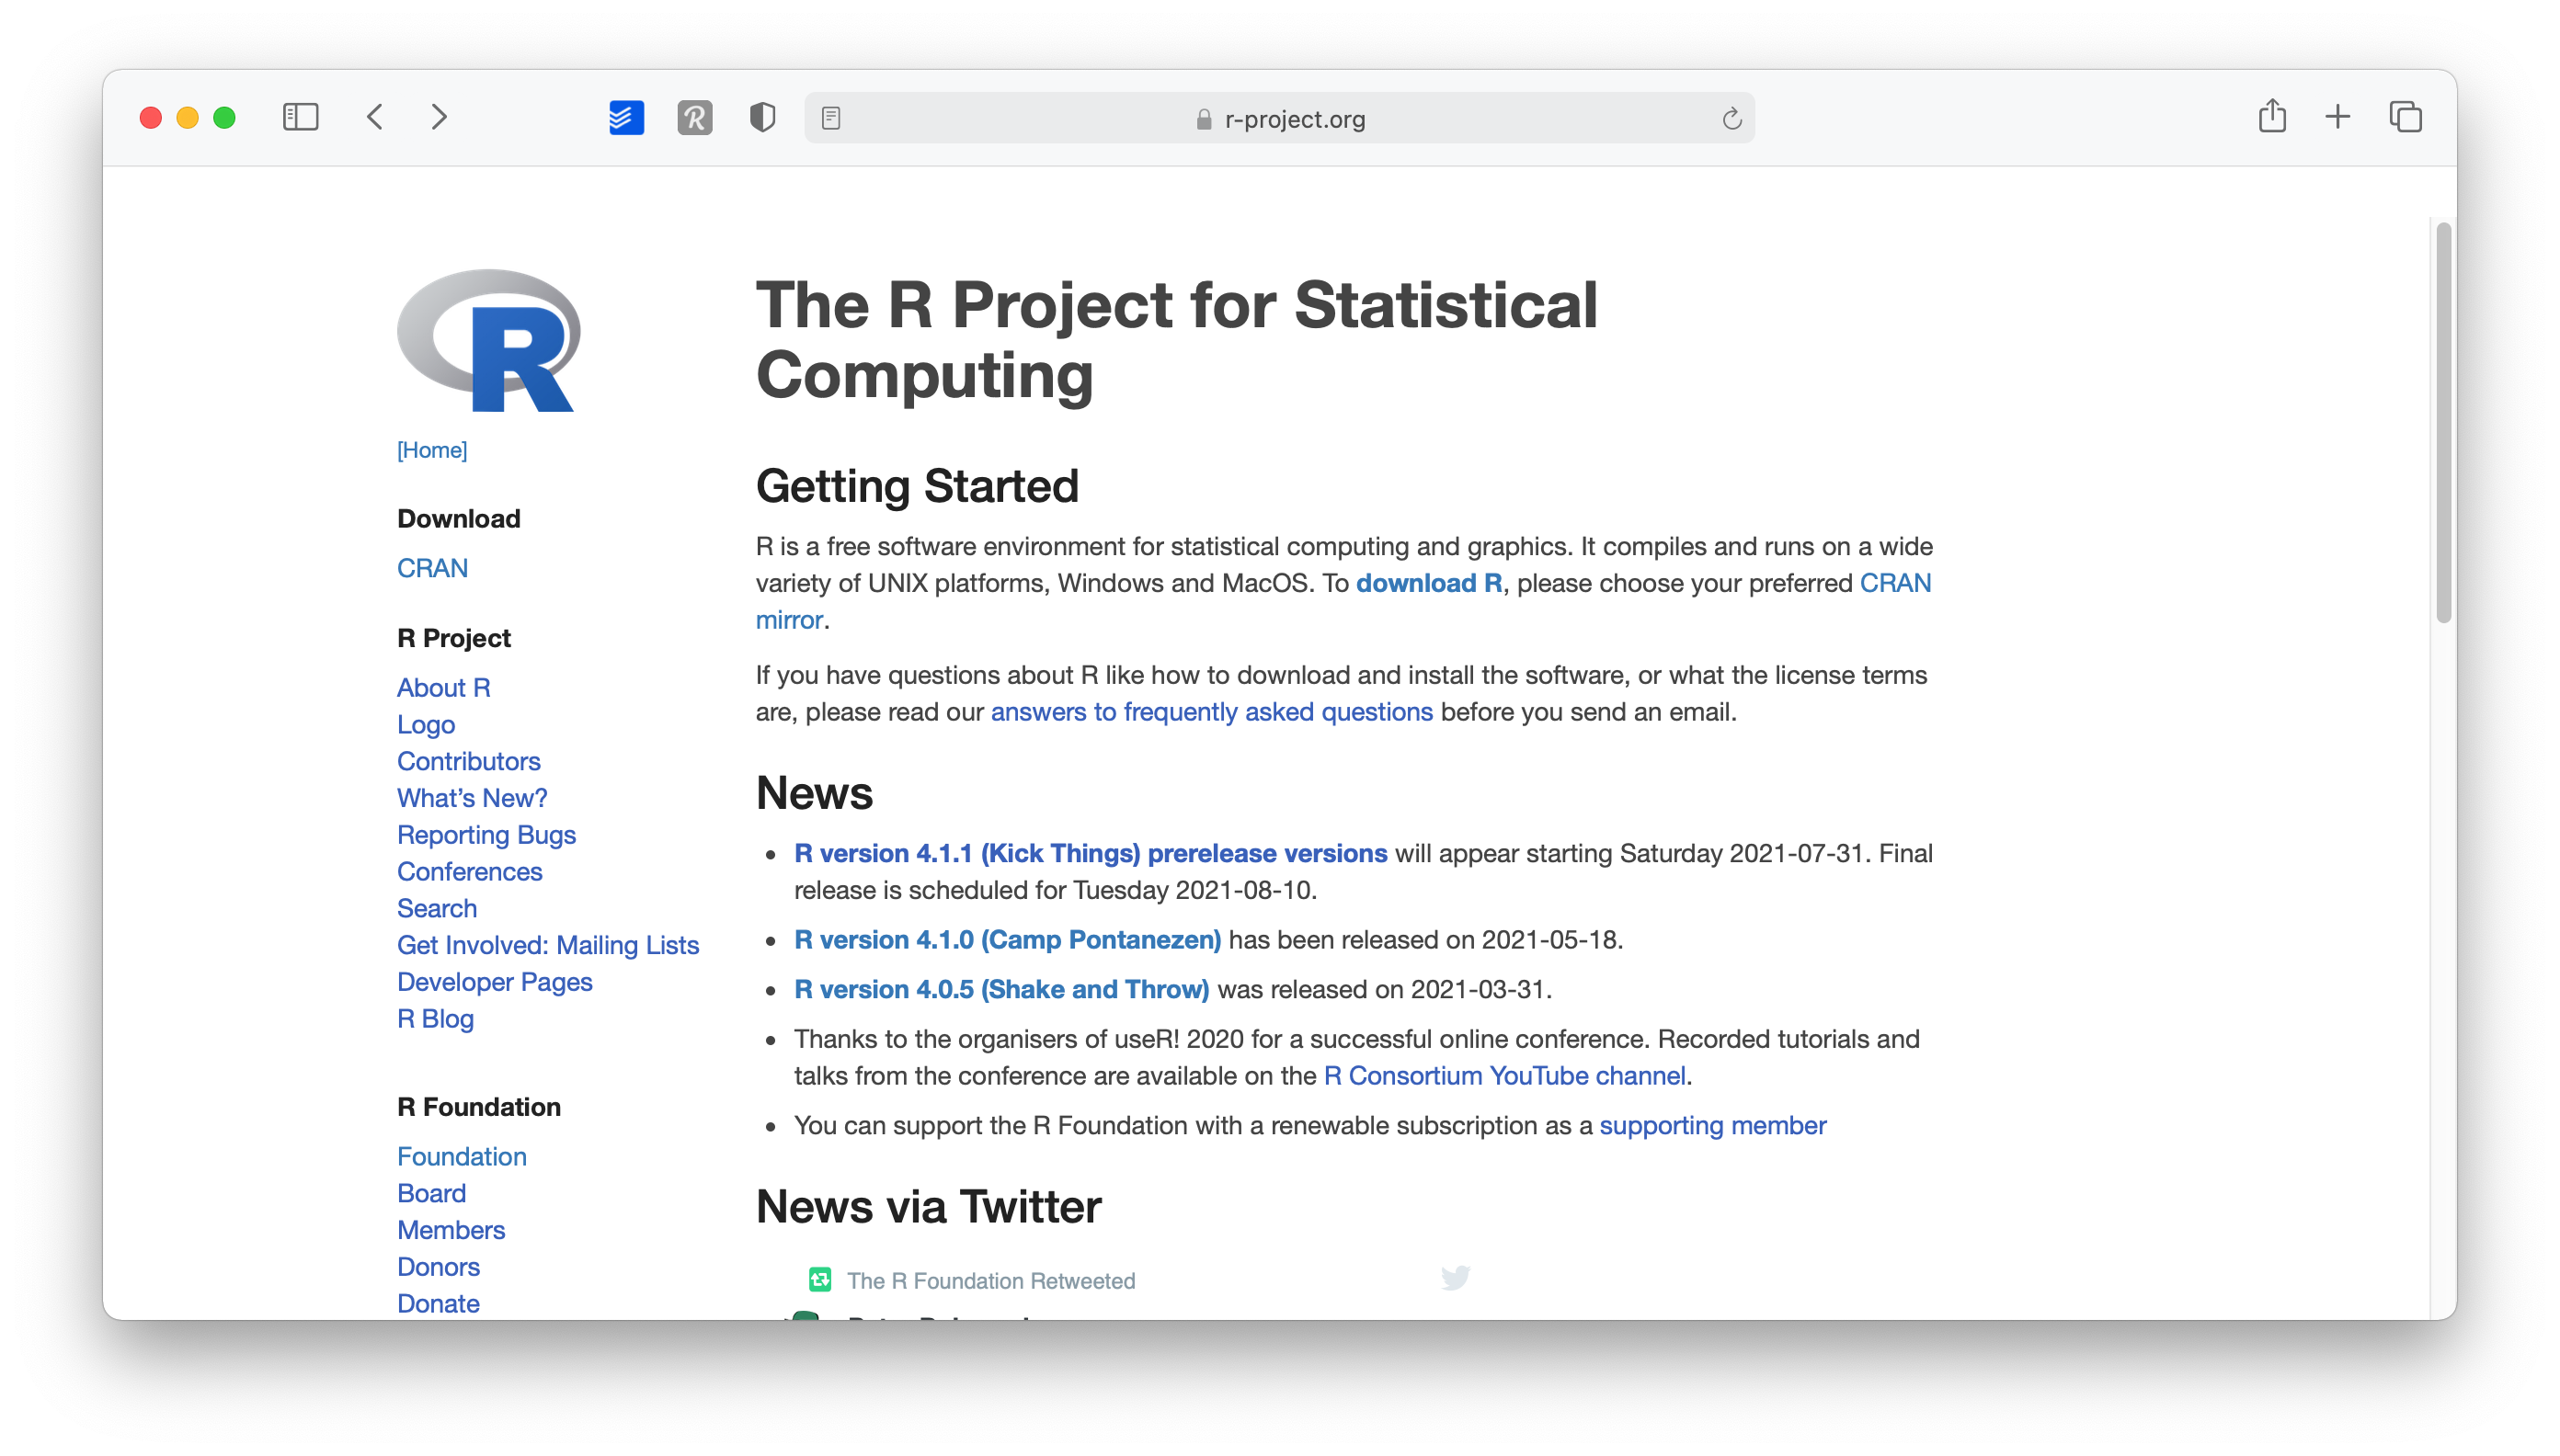Expand the R Foundation section
2560x1456 pixels.
tap(476, 1104)
